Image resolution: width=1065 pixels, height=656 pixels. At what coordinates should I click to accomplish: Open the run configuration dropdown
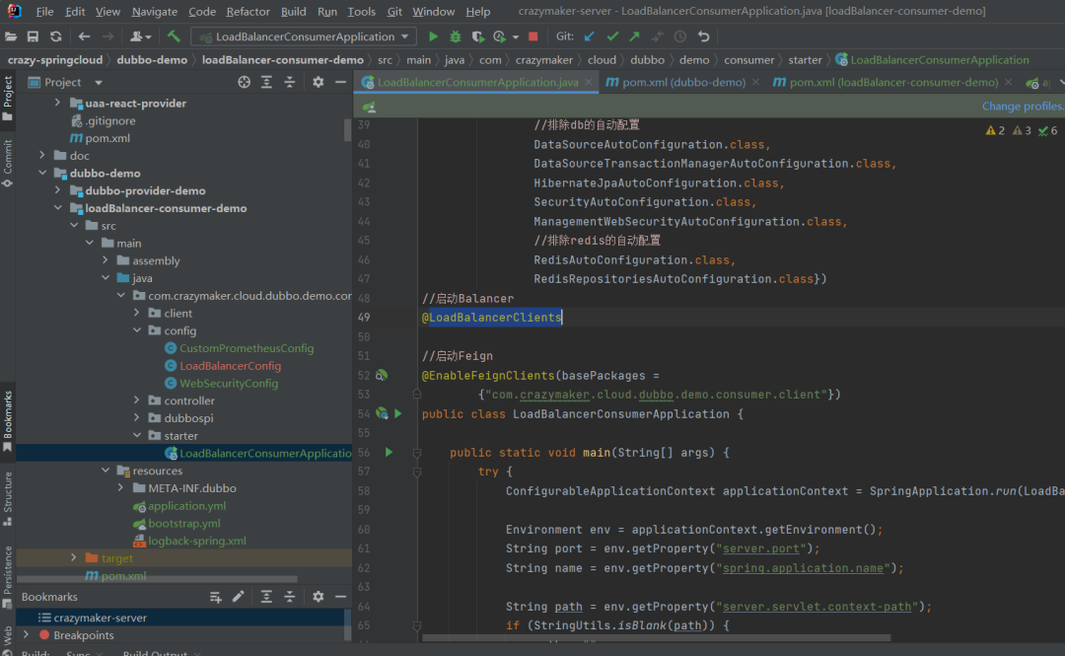304,36
